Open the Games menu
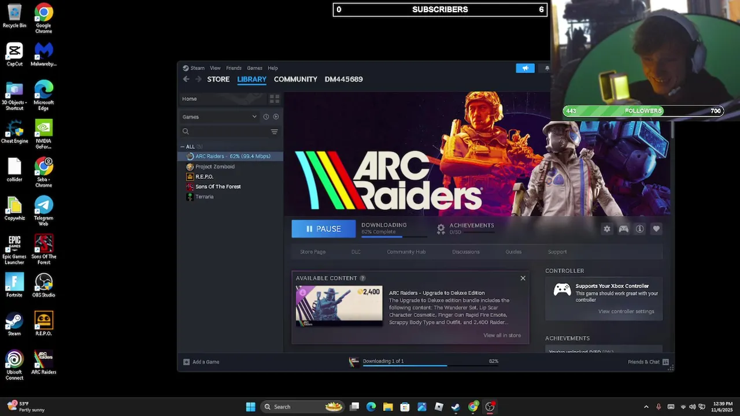This screenshot has width=740, height=416. 254,68
